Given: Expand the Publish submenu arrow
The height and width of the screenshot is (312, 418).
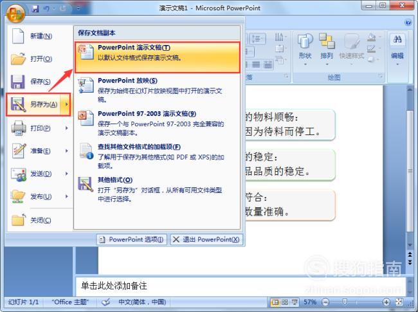Looking at the screenshot, I should click(67, 197).
